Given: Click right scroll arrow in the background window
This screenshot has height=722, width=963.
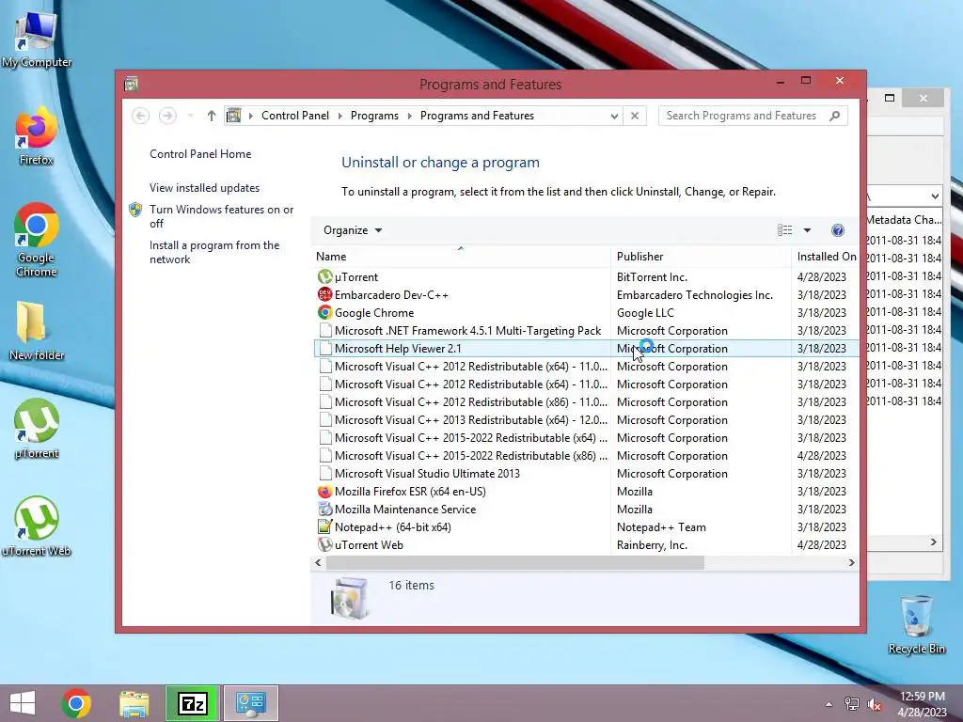Looking at the screenshot, I should click(x=934, y=541).
